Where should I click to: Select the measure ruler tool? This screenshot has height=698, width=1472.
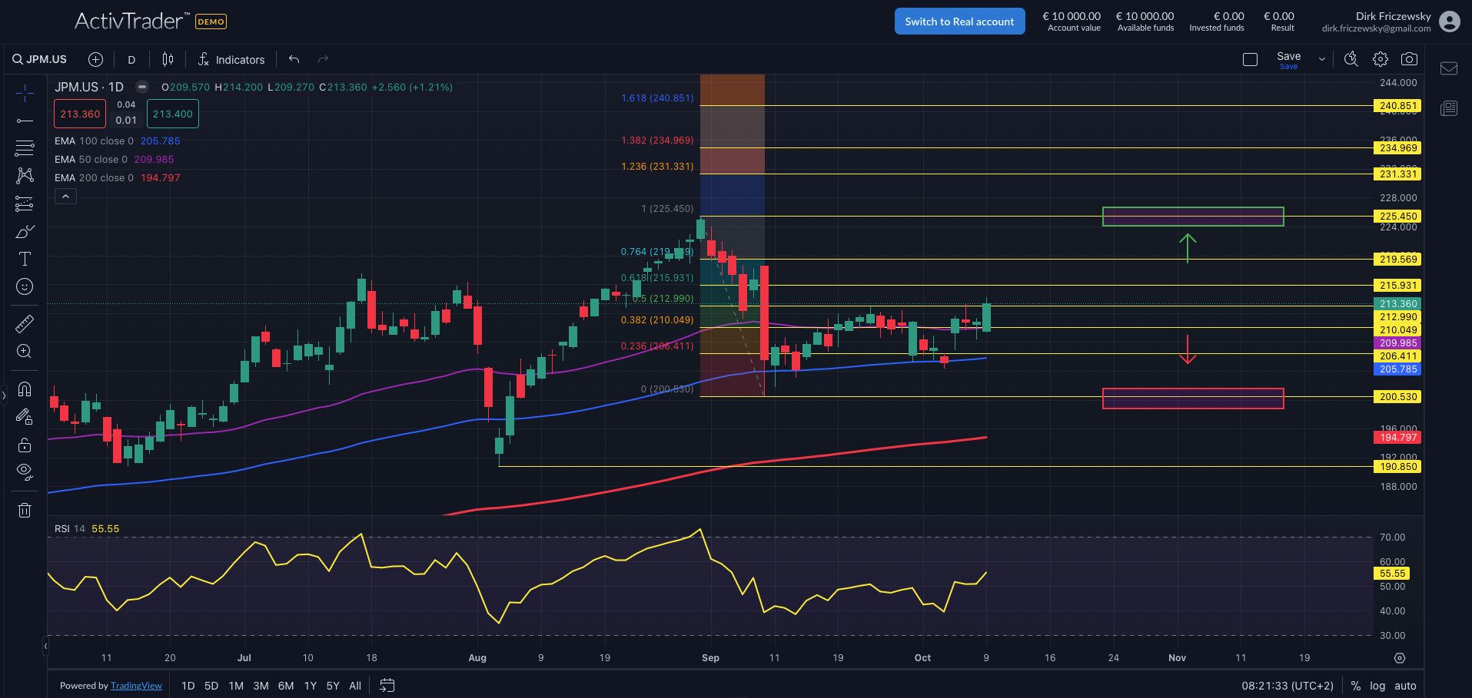click(x=25, y=323)
